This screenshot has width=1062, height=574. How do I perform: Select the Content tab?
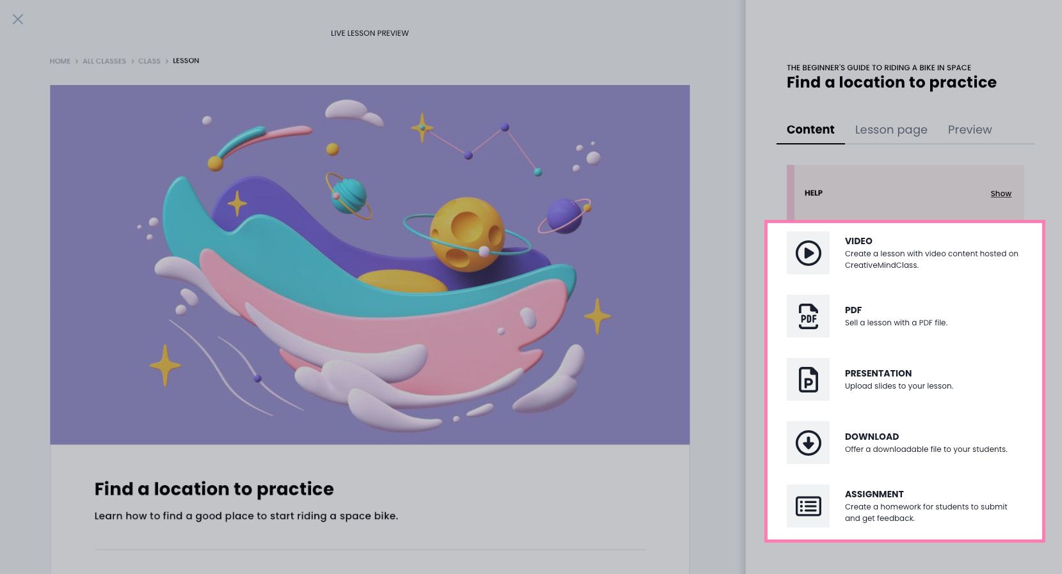(810, 130)
